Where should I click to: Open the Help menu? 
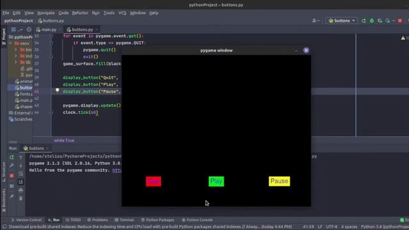point(153,13)
